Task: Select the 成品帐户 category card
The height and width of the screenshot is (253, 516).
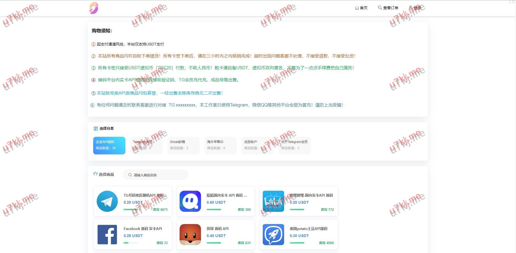Action: (257, 145)
